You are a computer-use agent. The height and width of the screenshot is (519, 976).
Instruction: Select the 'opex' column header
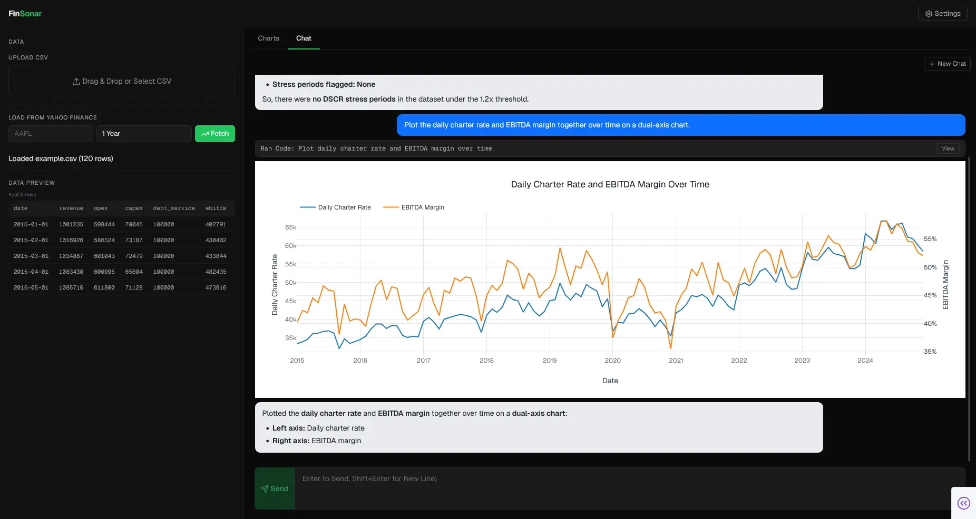point(101,208)
